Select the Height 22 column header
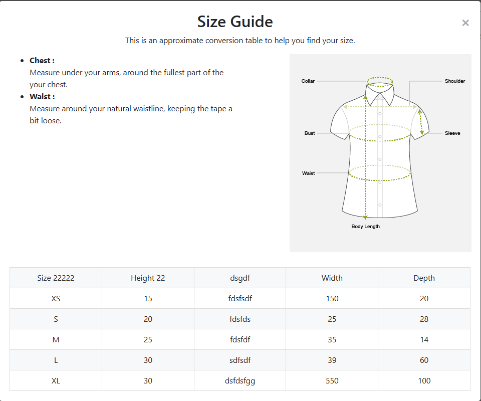The height and width of the screenshot is (401, 481). click(148, 278)
